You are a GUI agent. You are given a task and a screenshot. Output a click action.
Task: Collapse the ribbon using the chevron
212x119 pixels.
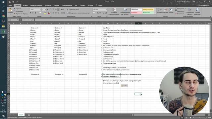coord(210,16)
